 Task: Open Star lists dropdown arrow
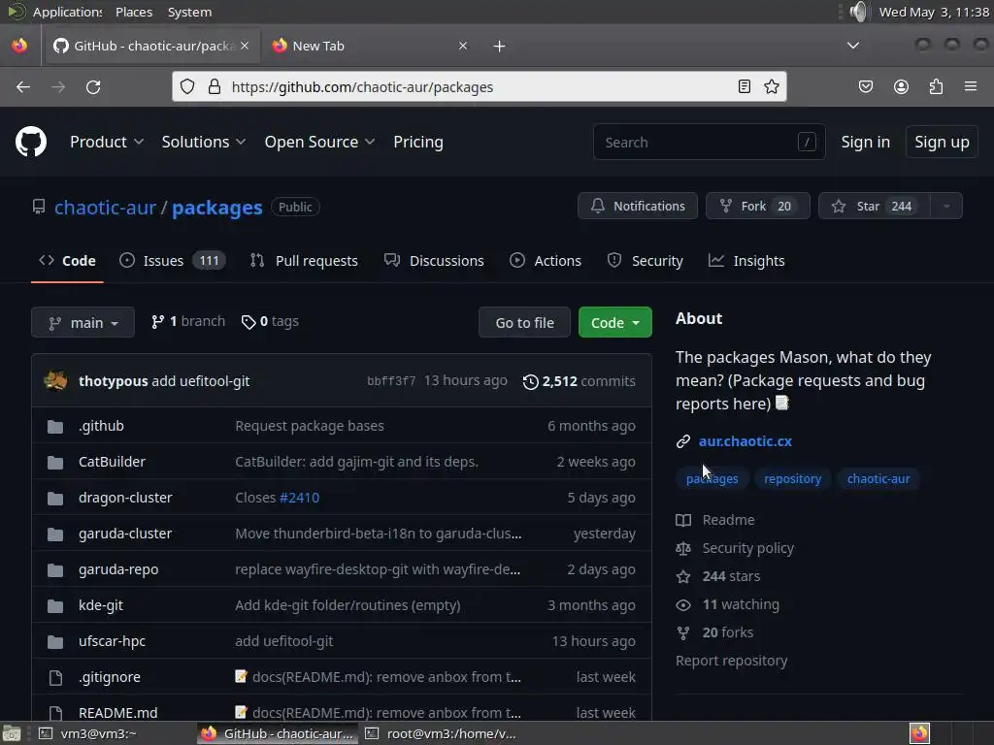[x=946, y=206]
